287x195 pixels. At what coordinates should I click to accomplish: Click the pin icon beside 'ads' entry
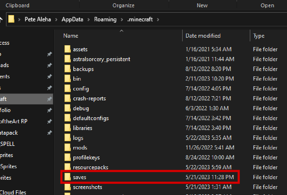pyautogui.click(x=50, y=65)
